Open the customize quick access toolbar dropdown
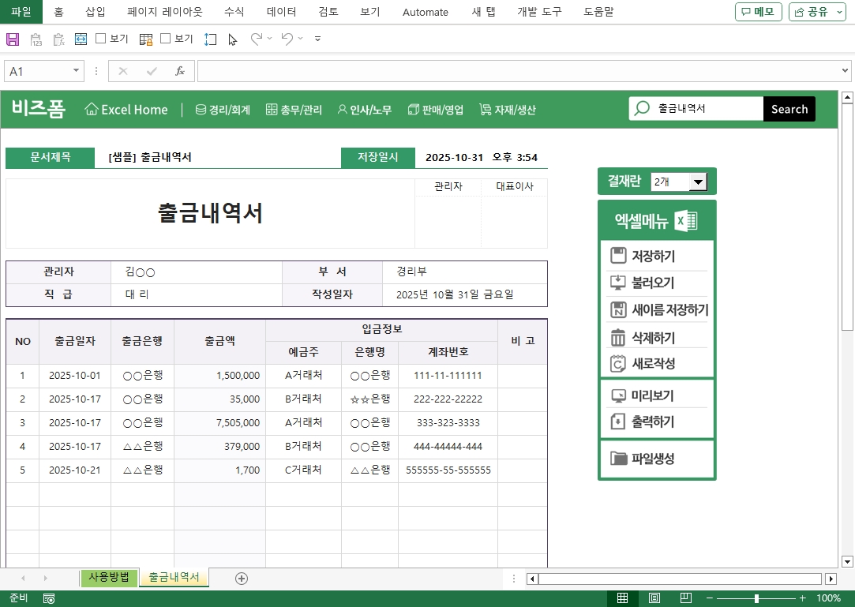The width and height of the screenshot is (855, 607). (317, 39)
